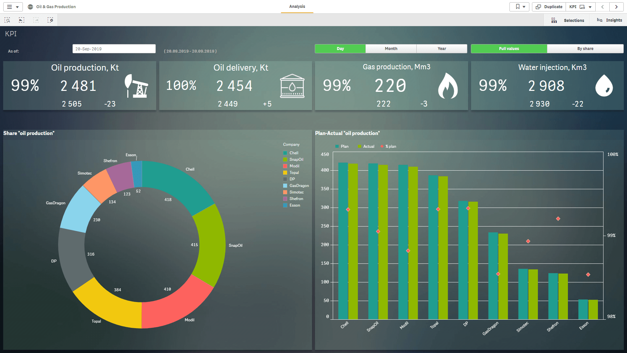The image size is (627, 353).
Task: Clear all selections icon
Action: pos(50,20)
